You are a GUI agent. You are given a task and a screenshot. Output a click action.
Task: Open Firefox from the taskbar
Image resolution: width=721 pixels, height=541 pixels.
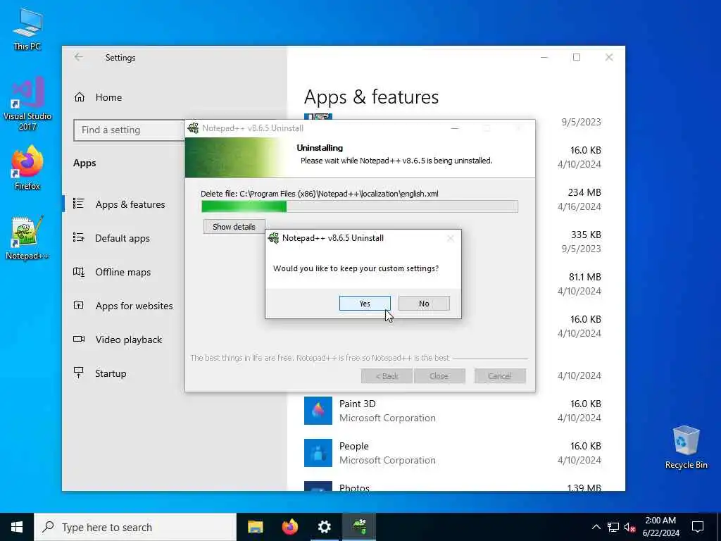coord(289,527)
